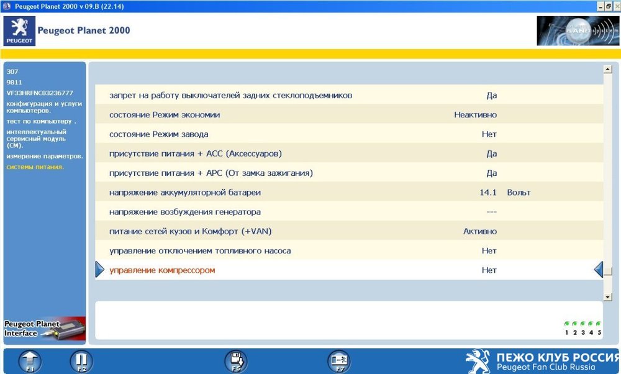Select row запрет на работу выключателей задних стеклоподъемников

pos(349,95)
